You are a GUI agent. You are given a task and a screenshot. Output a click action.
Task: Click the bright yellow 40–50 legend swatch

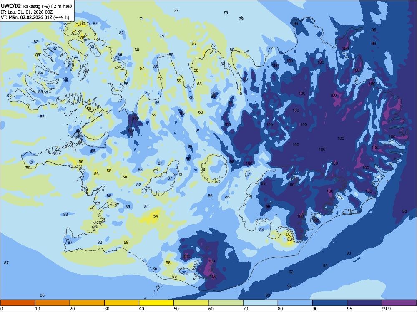pos(156,303)
